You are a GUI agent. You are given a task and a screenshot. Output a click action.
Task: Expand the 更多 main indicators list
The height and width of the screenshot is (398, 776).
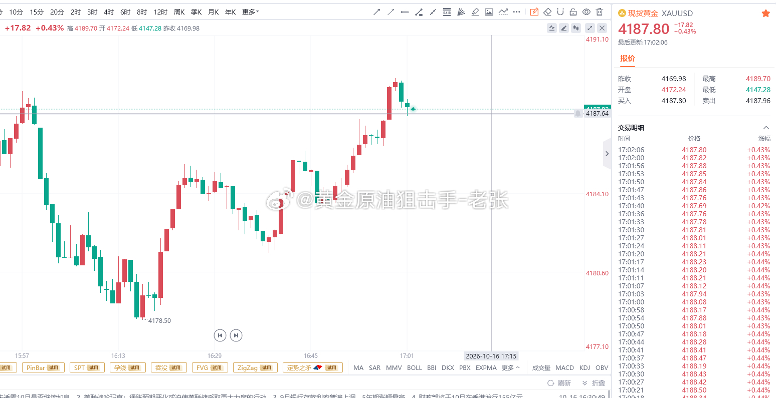pos(511,367)
